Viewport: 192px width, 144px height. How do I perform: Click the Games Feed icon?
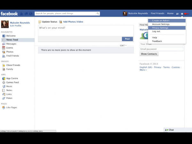coord(4,83)
